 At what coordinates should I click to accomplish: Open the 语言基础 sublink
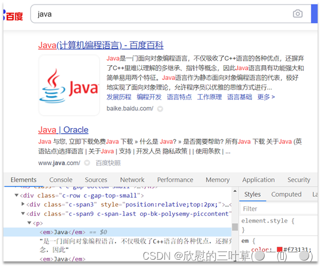click(239, 97)
